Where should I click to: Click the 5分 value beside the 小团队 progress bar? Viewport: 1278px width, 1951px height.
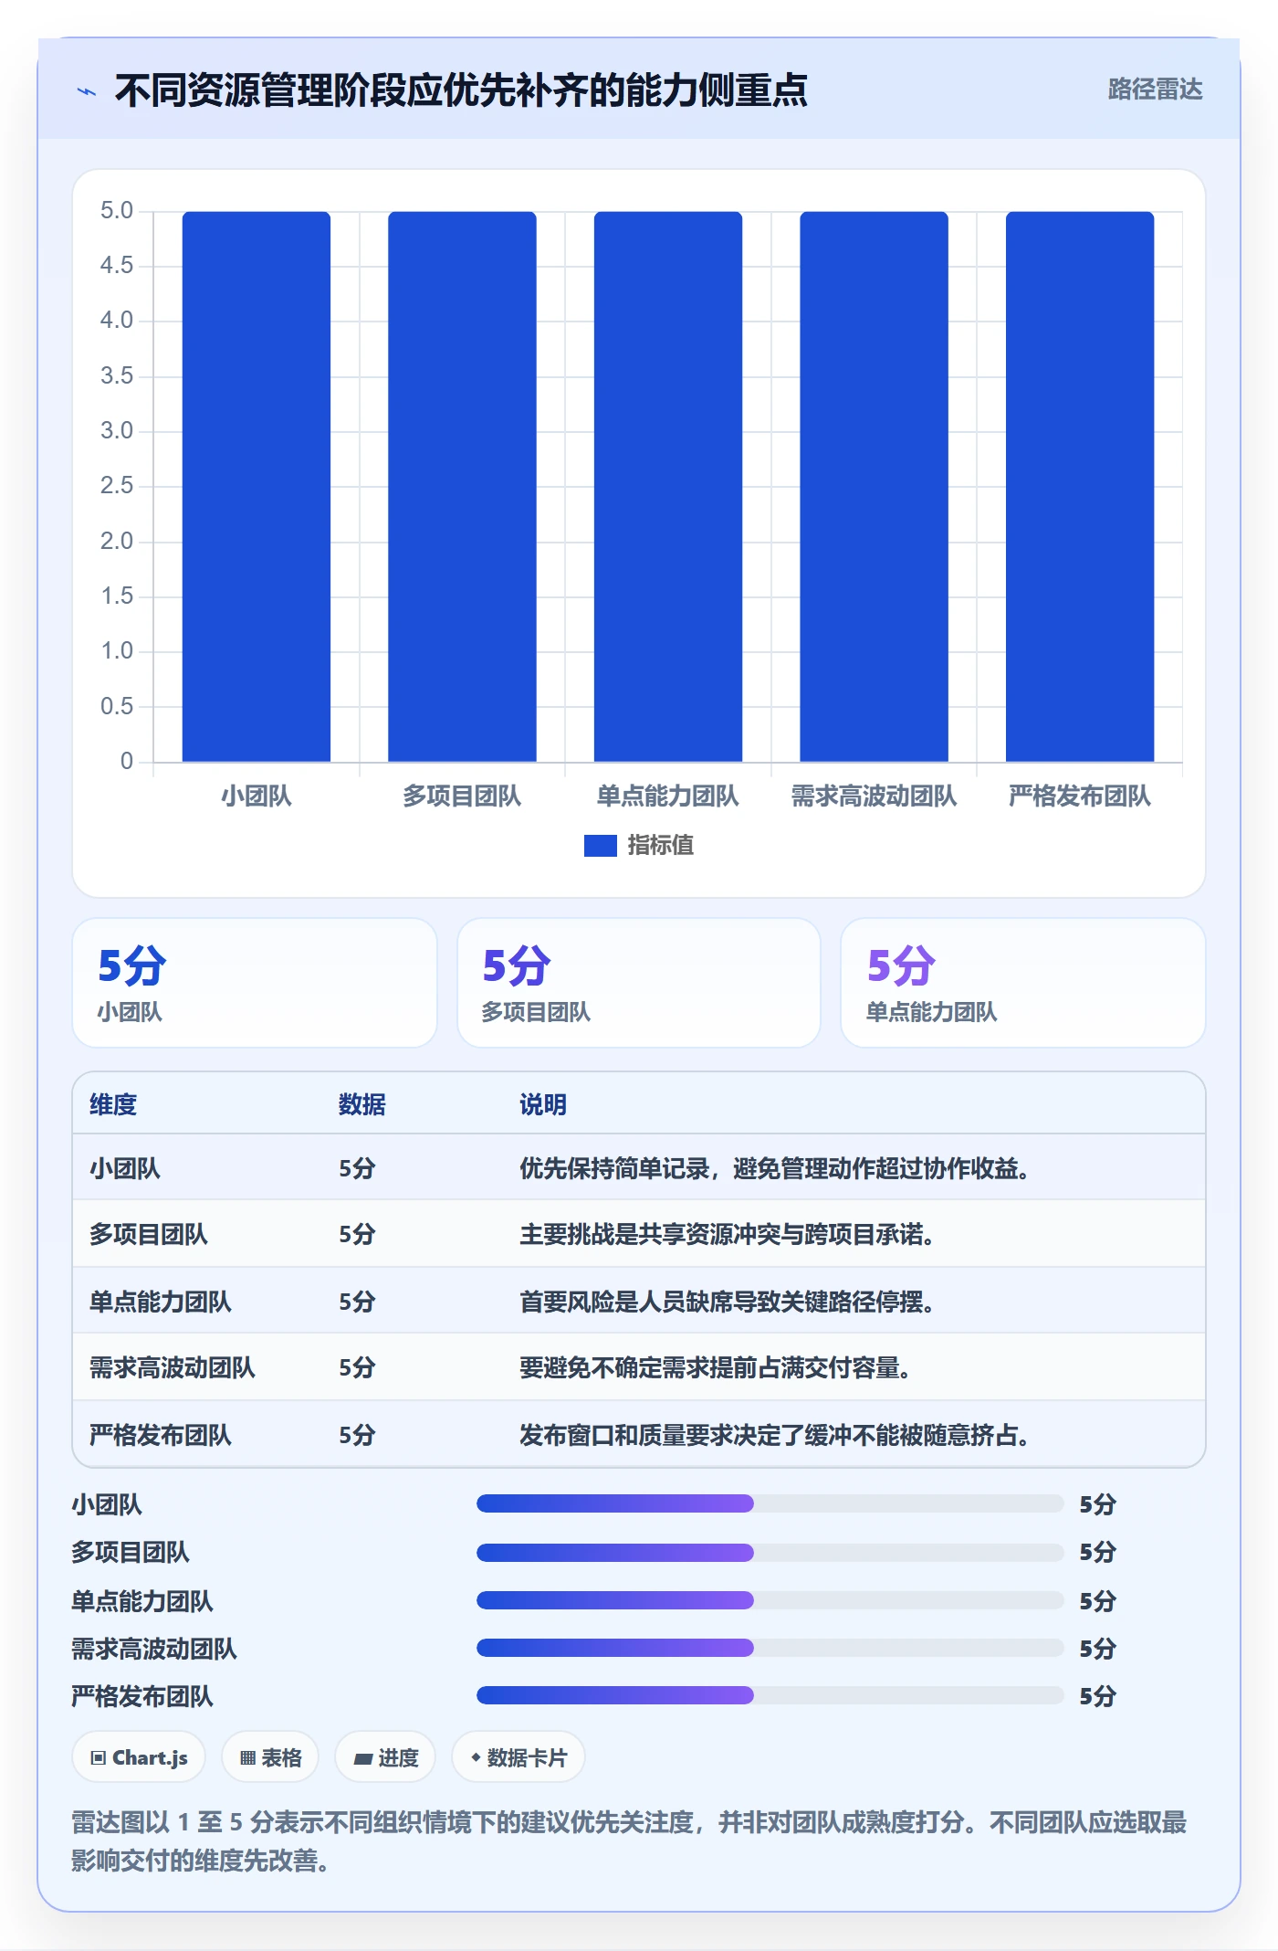click(x=1098, y=1504)
